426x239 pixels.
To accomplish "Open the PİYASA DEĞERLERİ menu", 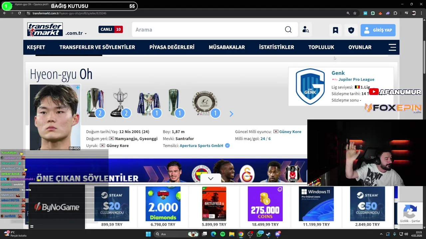I will pyautogui.click(x=172, y=47).
